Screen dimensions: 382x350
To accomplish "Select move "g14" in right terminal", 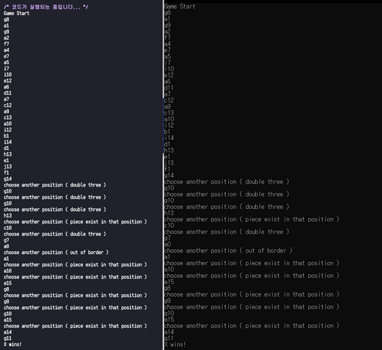I will click(x=169, y=176).
